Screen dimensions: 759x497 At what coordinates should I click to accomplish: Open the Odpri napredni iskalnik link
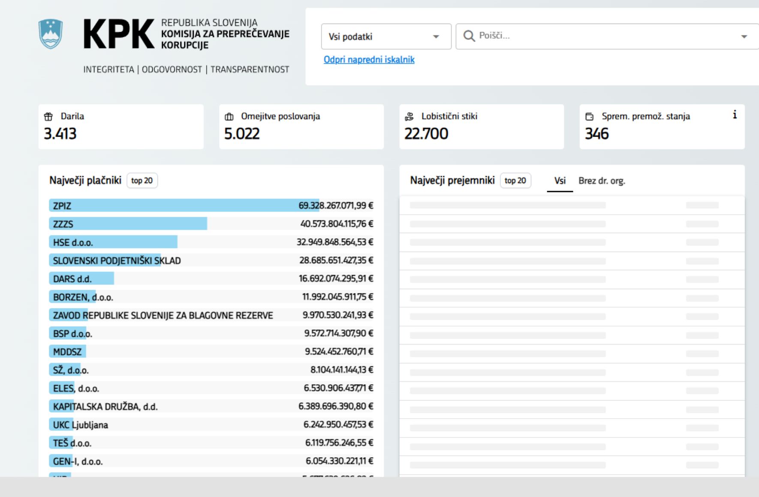(x=369, y=60)
